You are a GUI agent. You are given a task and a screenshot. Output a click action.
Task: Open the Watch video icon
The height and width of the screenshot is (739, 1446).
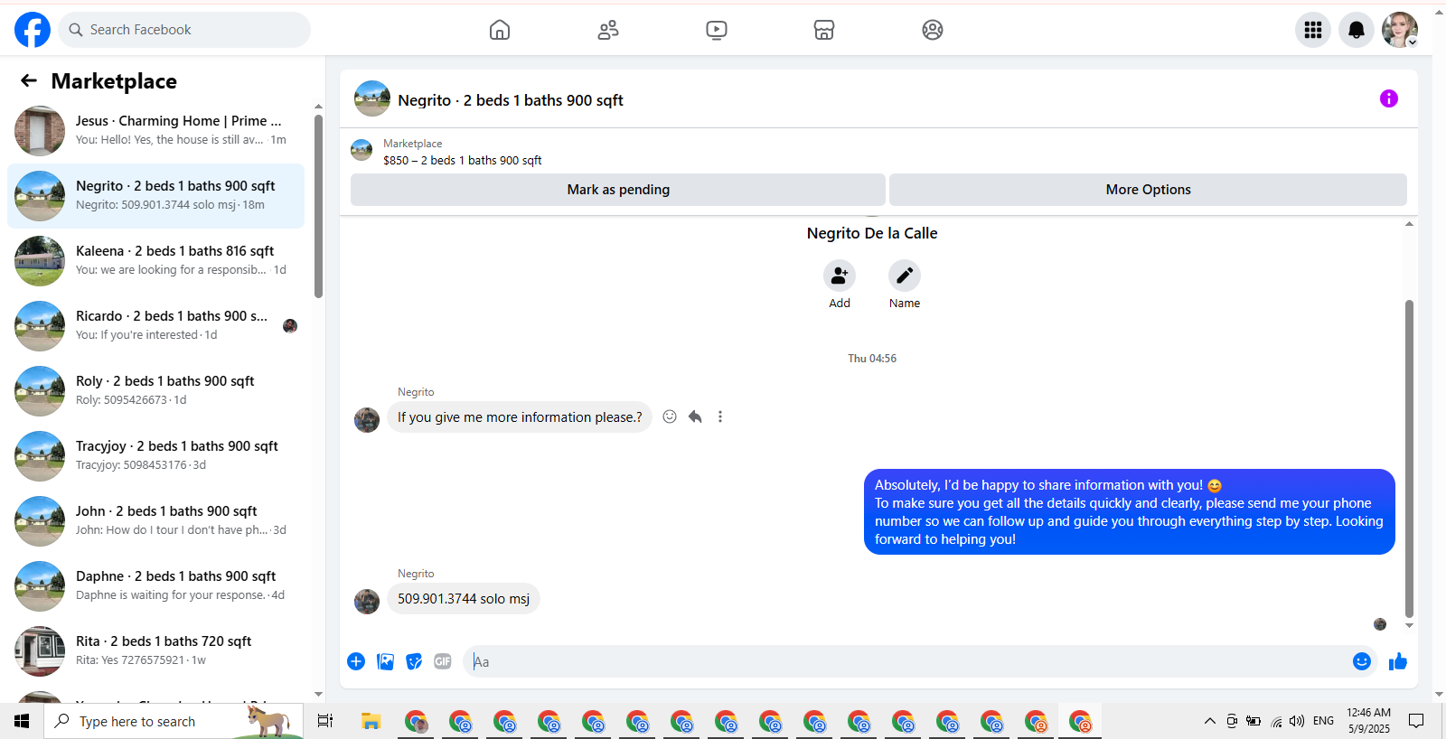point(717,30)
